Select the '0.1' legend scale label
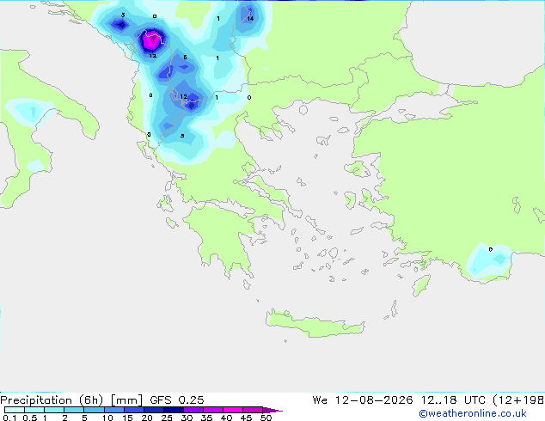 coord(9,418)
